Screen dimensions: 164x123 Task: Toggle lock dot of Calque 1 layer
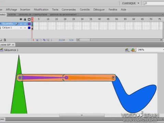[25, 28]
